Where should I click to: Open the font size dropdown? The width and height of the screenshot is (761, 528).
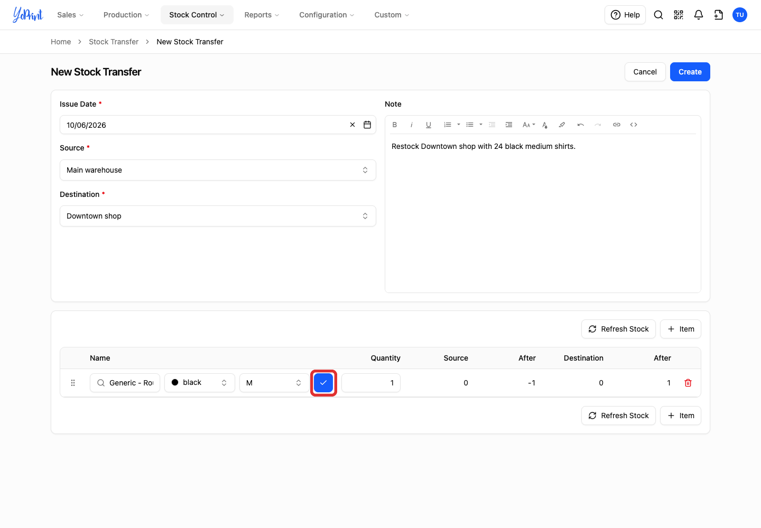[528, 125]
